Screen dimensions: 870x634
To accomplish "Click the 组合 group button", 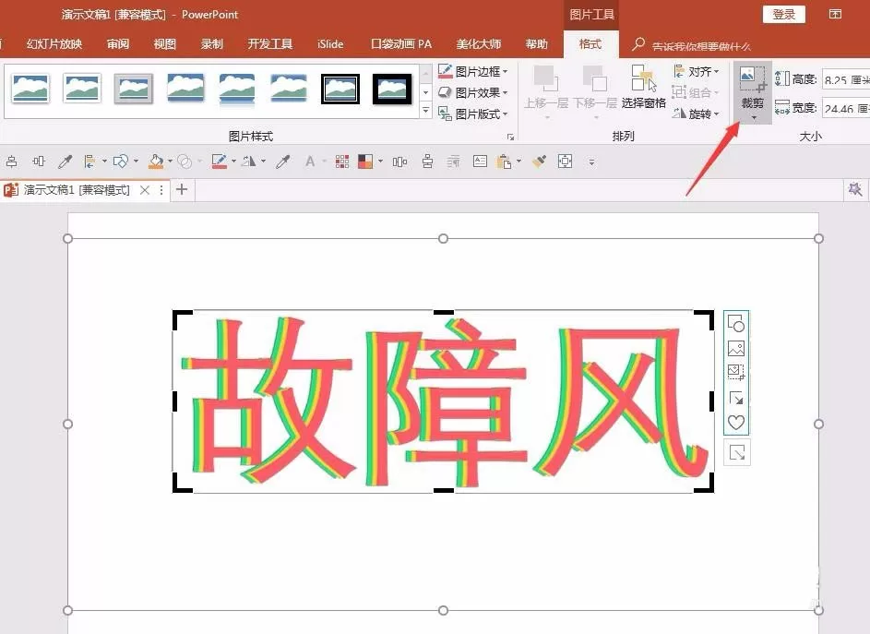I will pyautogui.click(x=697, y=92).
